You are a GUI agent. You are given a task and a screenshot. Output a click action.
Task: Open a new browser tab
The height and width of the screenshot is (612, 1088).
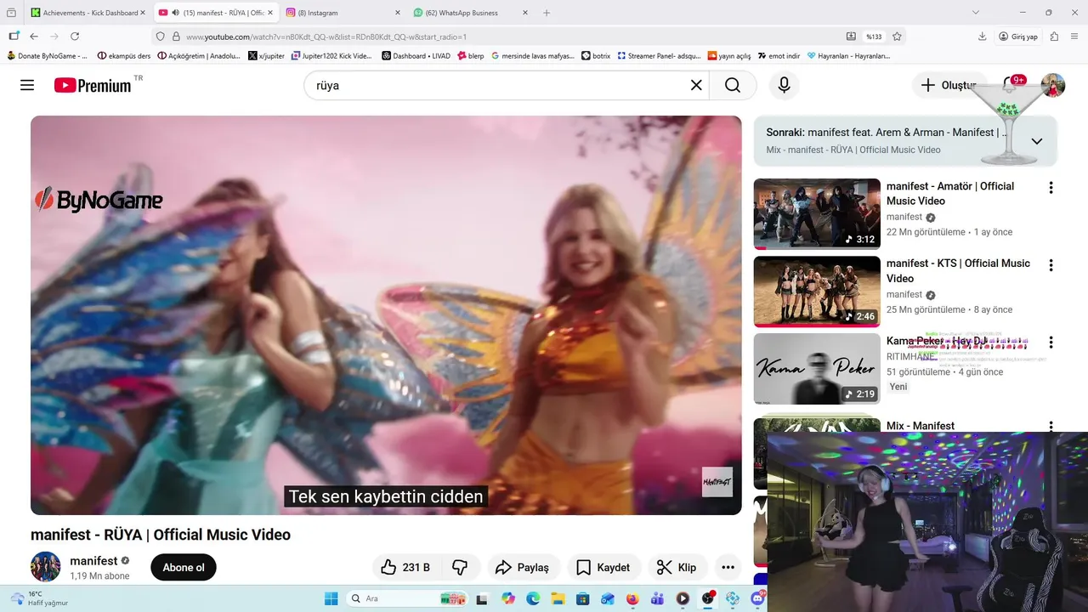pos(547,13)
